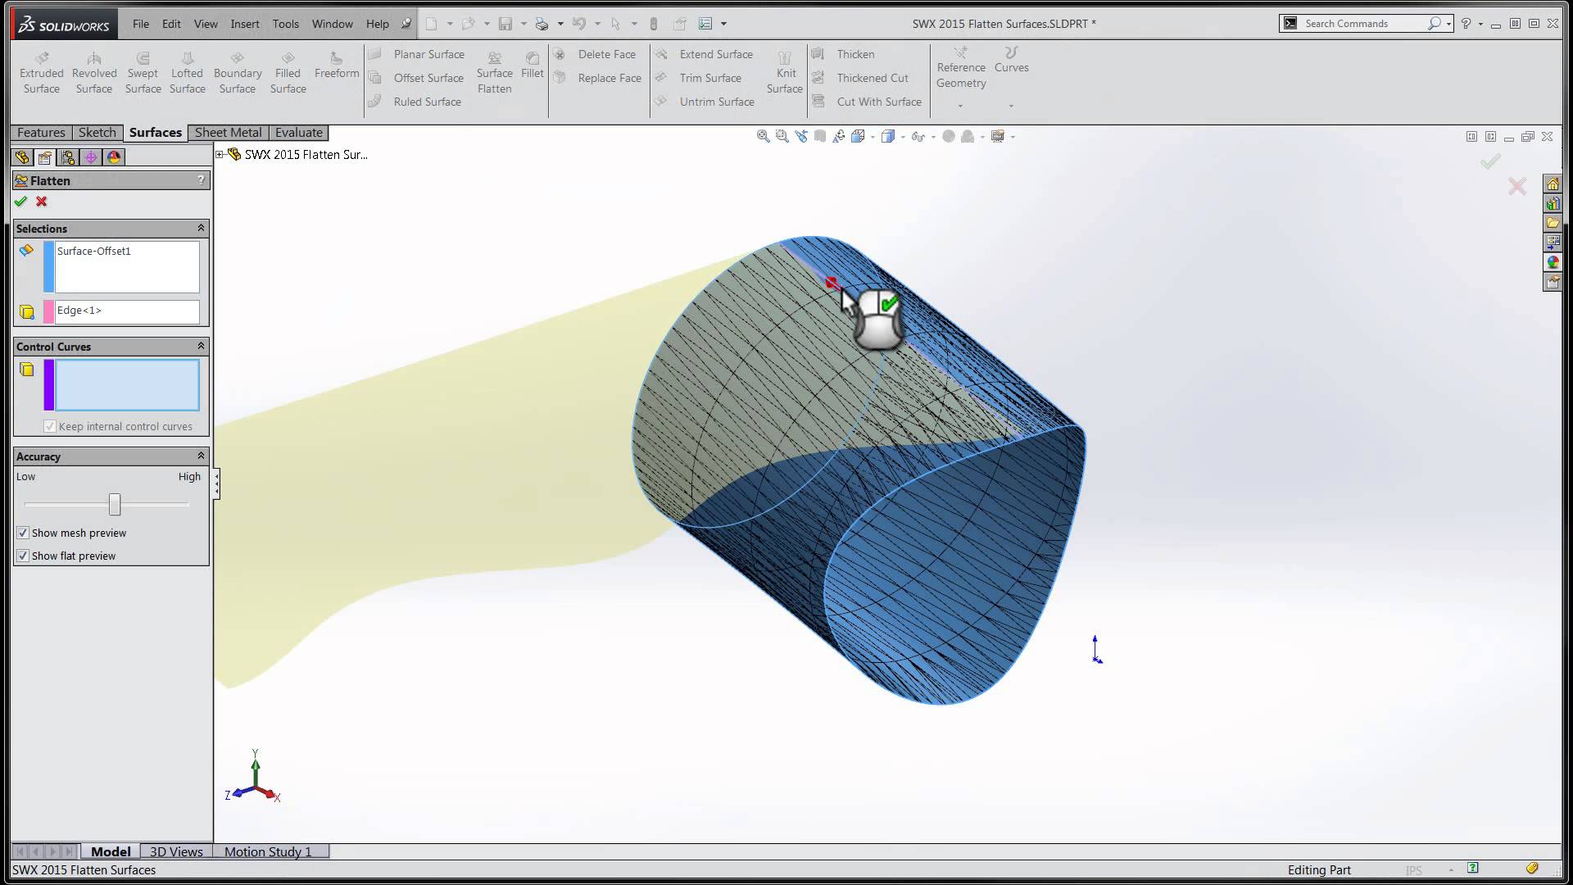Click the Surface Flatten tool icon
Image resolution: width=1573 pixels, height=885 pixels.
pos(494,59)
